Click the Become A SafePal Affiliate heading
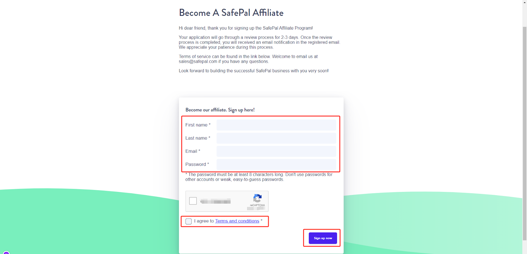Image resolution: width=527 pixels, height=254 pixels. click(231, 13)
